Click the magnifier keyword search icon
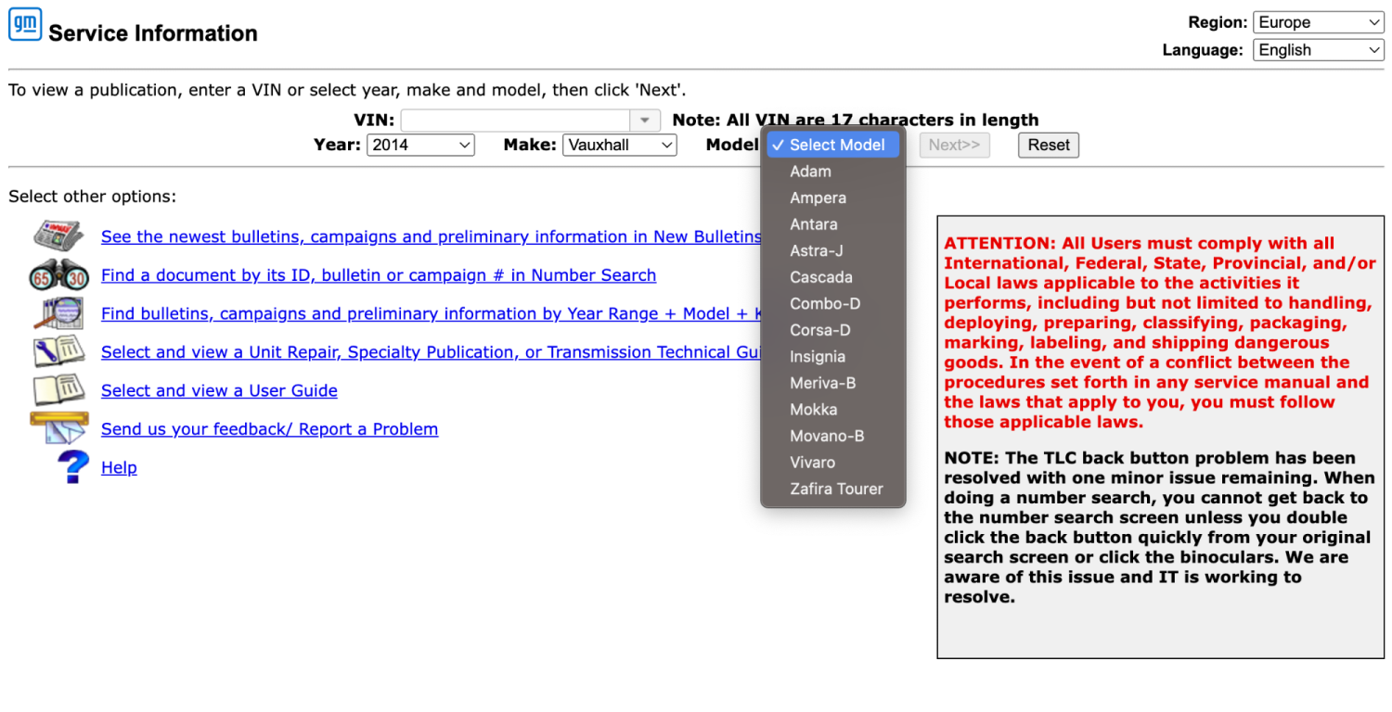Image resolution: width=1392 pixels, height=712 pixels. 58,313
